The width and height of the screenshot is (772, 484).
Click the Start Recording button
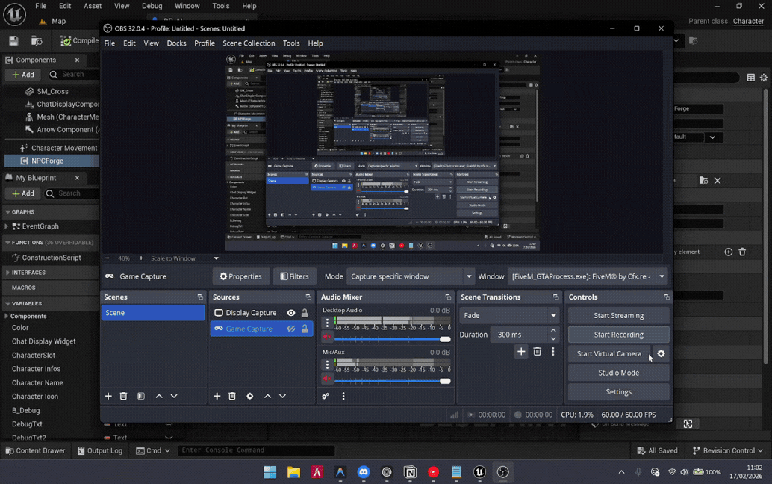[618, 335]
